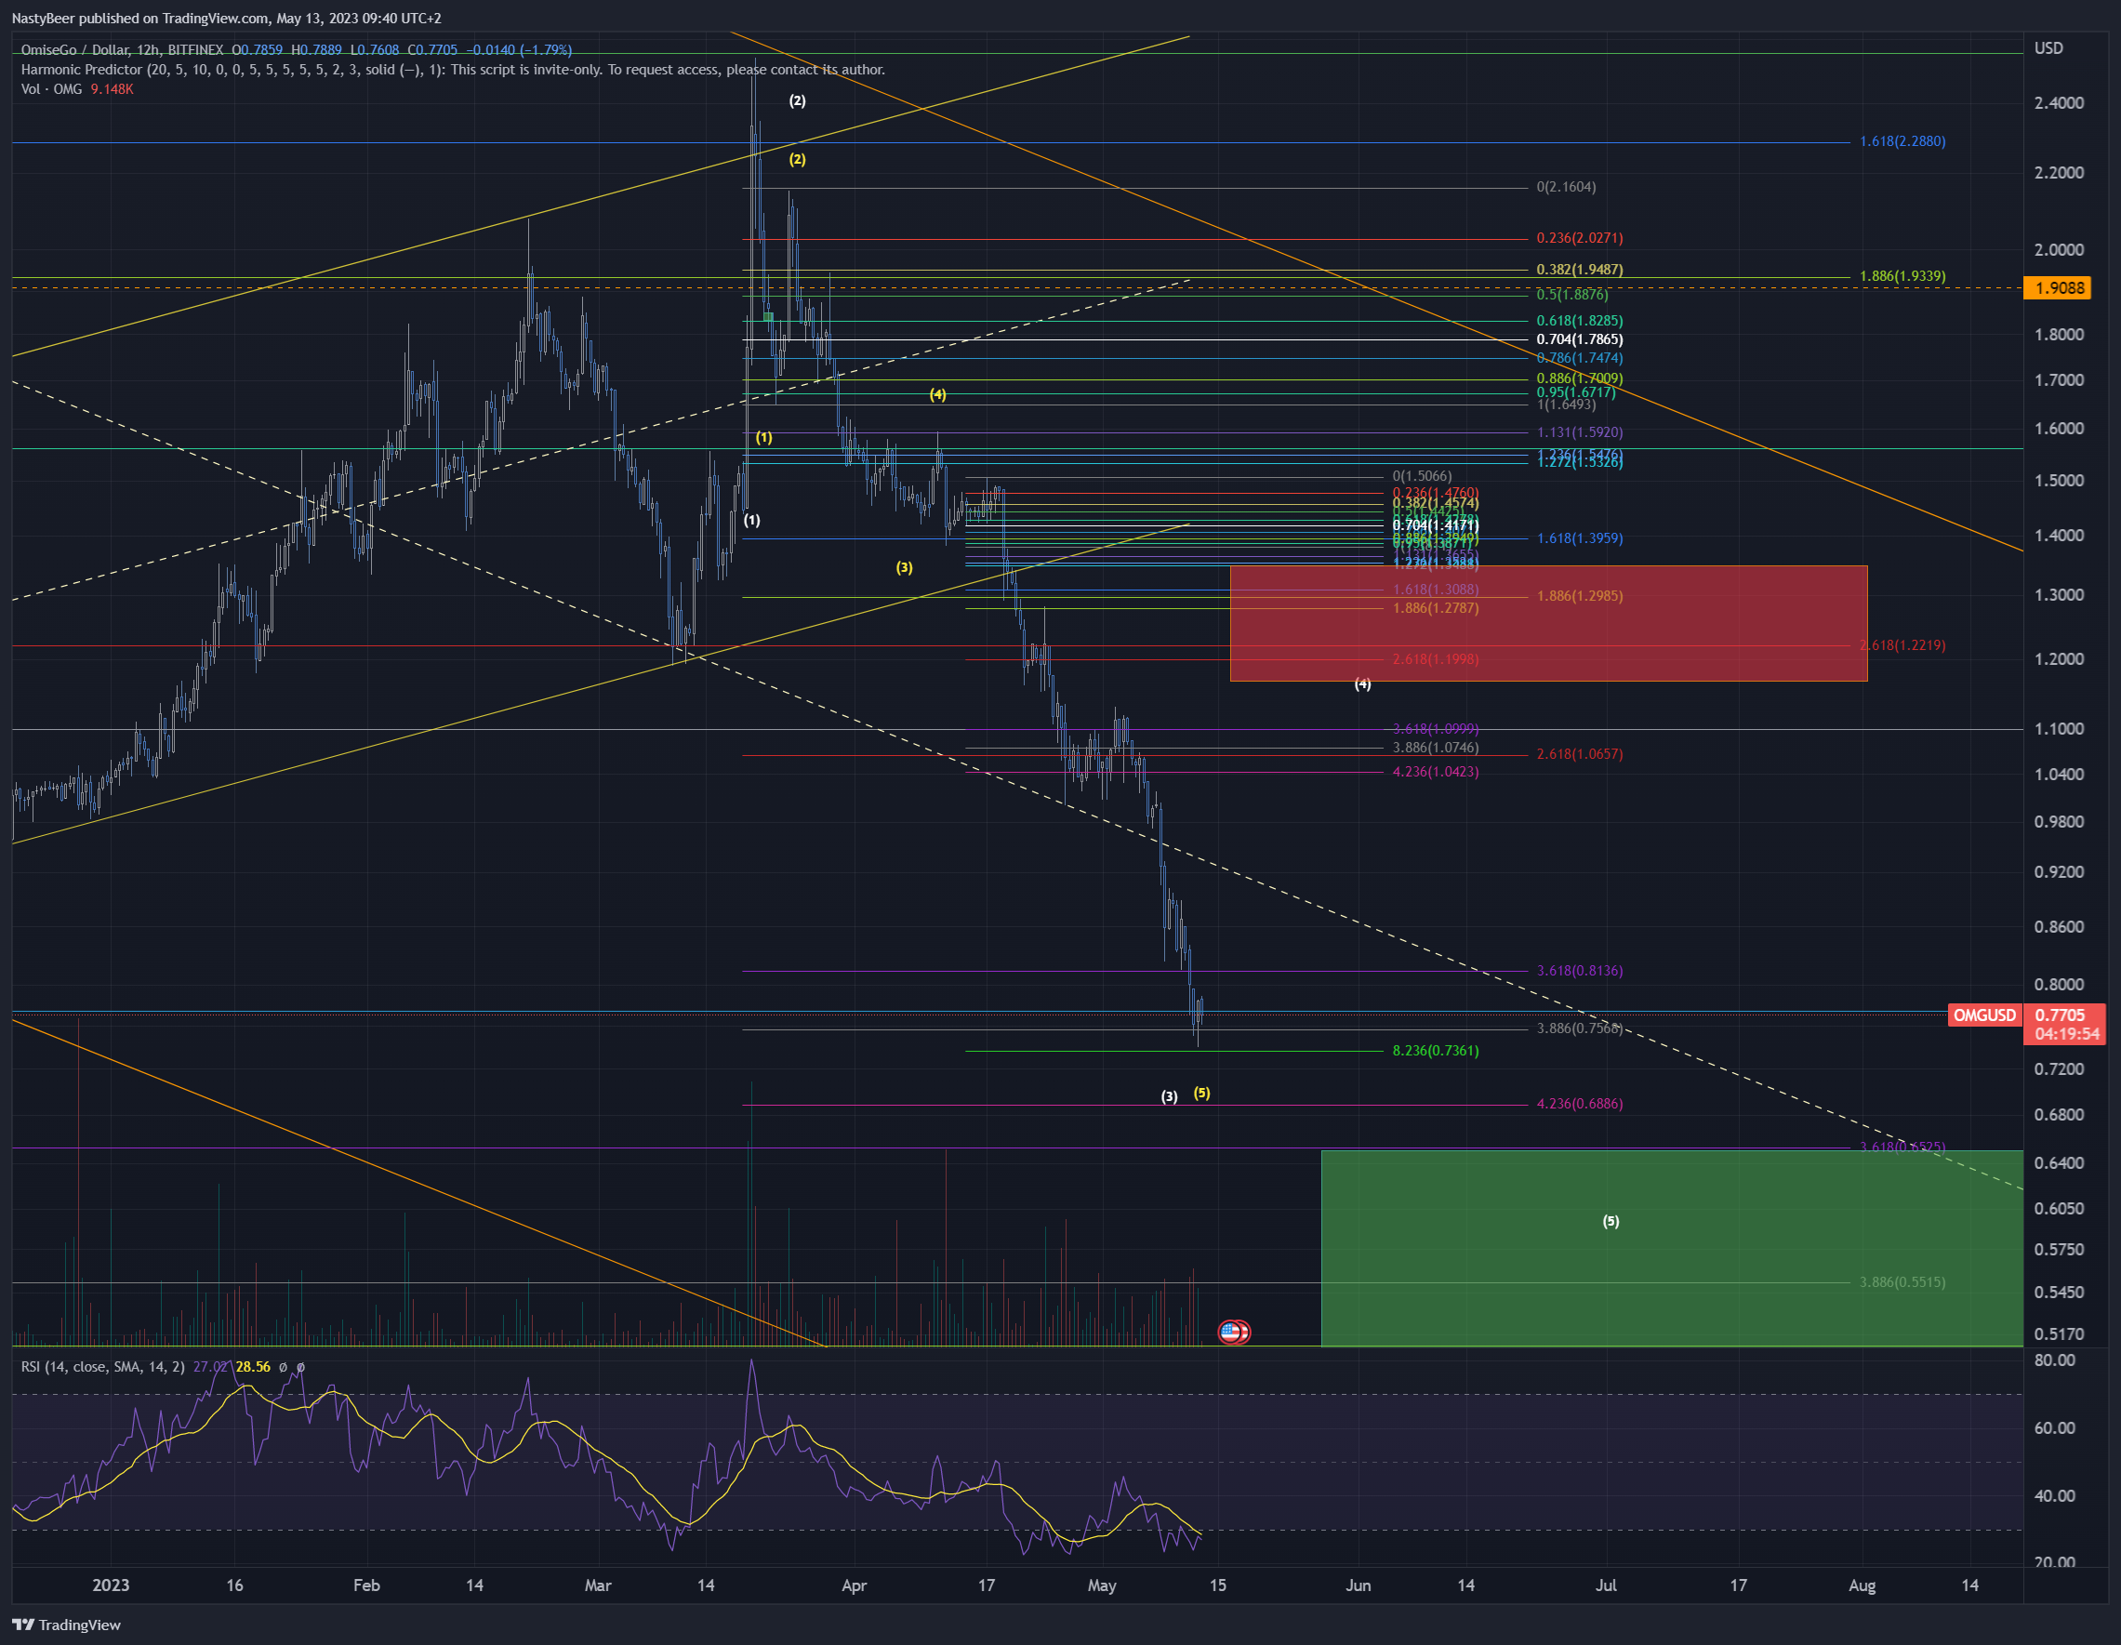Select the Harmonic Predictor indicator legend

tap(453, 69)
